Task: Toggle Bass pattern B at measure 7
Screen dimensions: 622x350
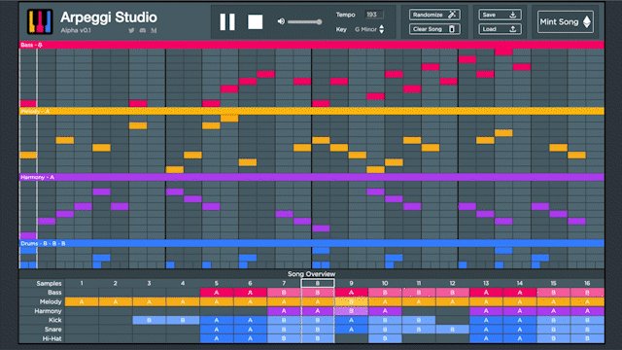Action: pos(284,293)
